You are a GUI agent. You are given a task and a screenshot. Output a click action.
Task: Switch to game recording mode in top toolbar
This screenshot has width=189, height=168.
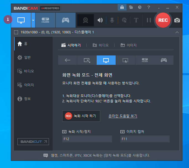click(66, 20)
